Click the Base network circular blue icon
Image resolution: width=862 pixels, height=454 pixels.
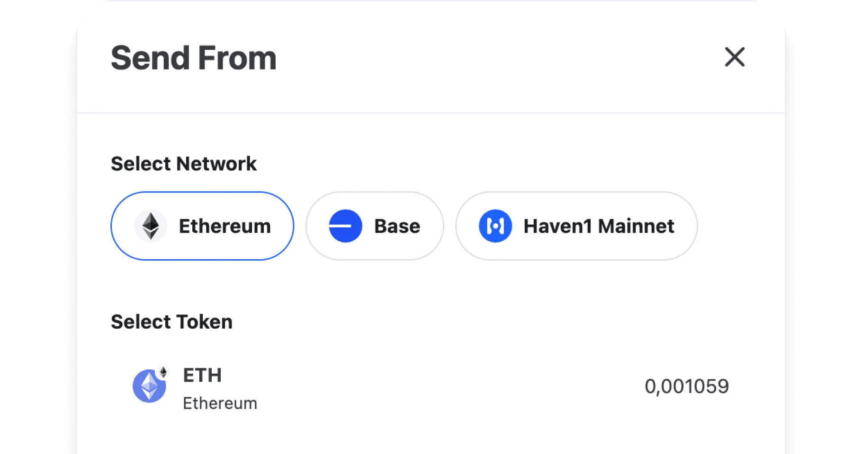[346, 226]
